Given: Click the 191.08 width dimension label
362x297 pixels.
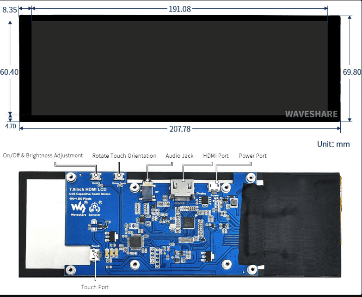Looking at the screenshot, I should tap(180, 9).
